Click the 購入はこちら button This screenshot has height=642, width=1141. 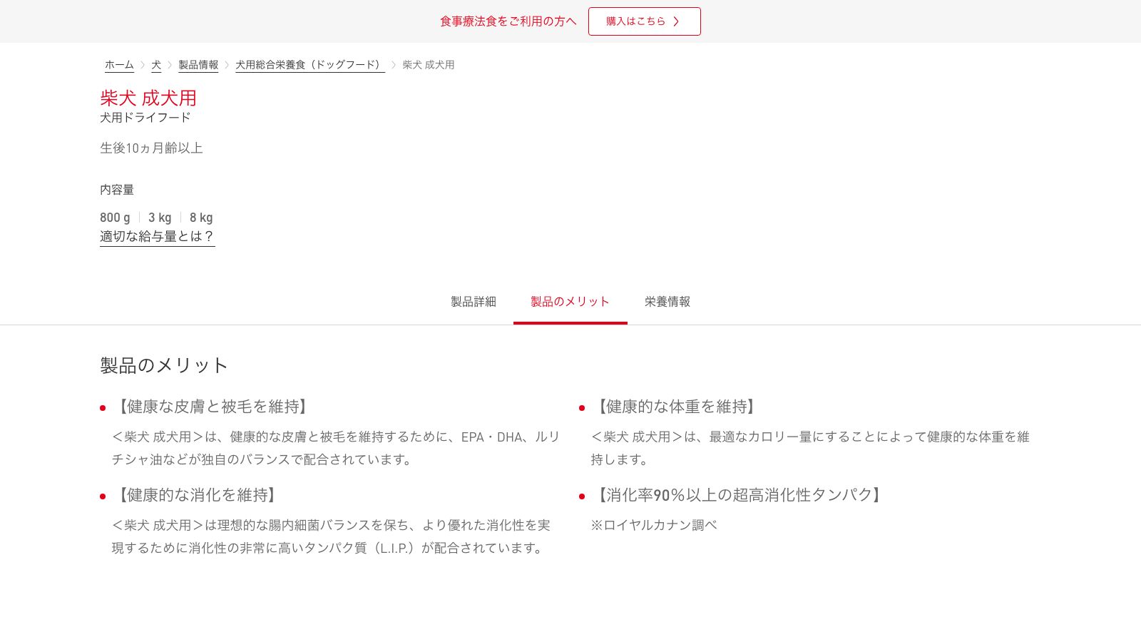click(x=644, y=21)
